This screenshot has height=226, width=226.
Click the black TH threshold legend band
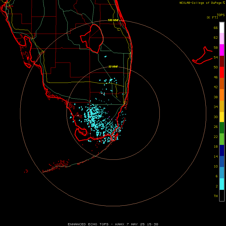[222, 195]
